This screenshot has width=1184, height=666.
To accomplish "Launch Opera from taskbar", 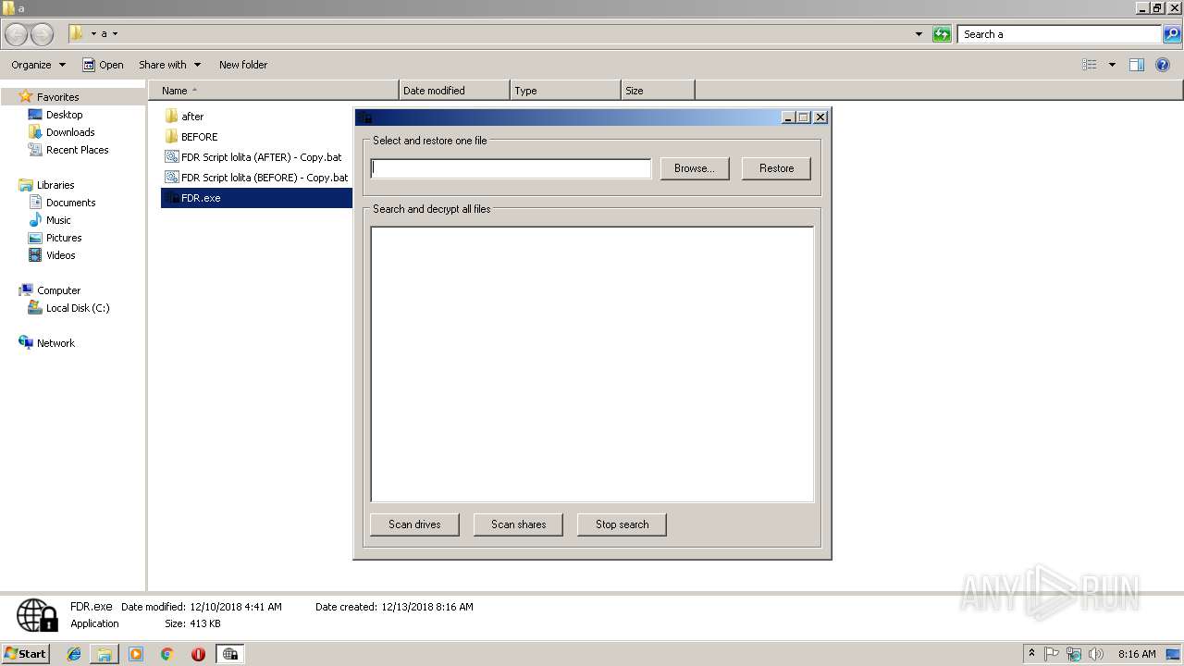I will pos(198,654).
